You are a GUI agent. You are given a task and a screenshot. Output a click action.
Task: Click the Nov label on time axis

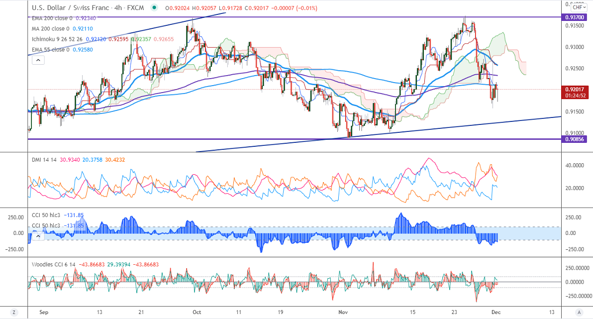343,312
